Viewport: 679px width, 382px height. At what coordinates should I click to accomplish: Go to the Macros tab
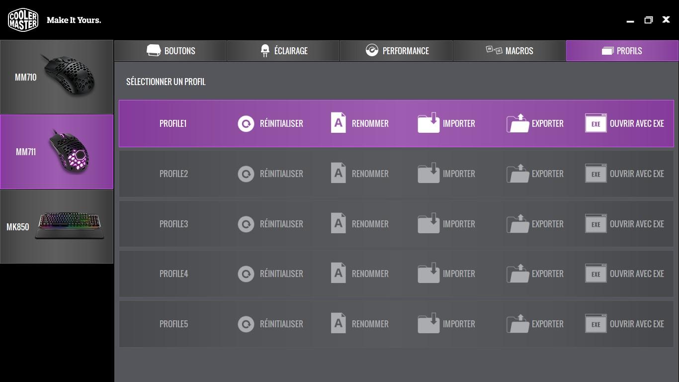(509, 51)
